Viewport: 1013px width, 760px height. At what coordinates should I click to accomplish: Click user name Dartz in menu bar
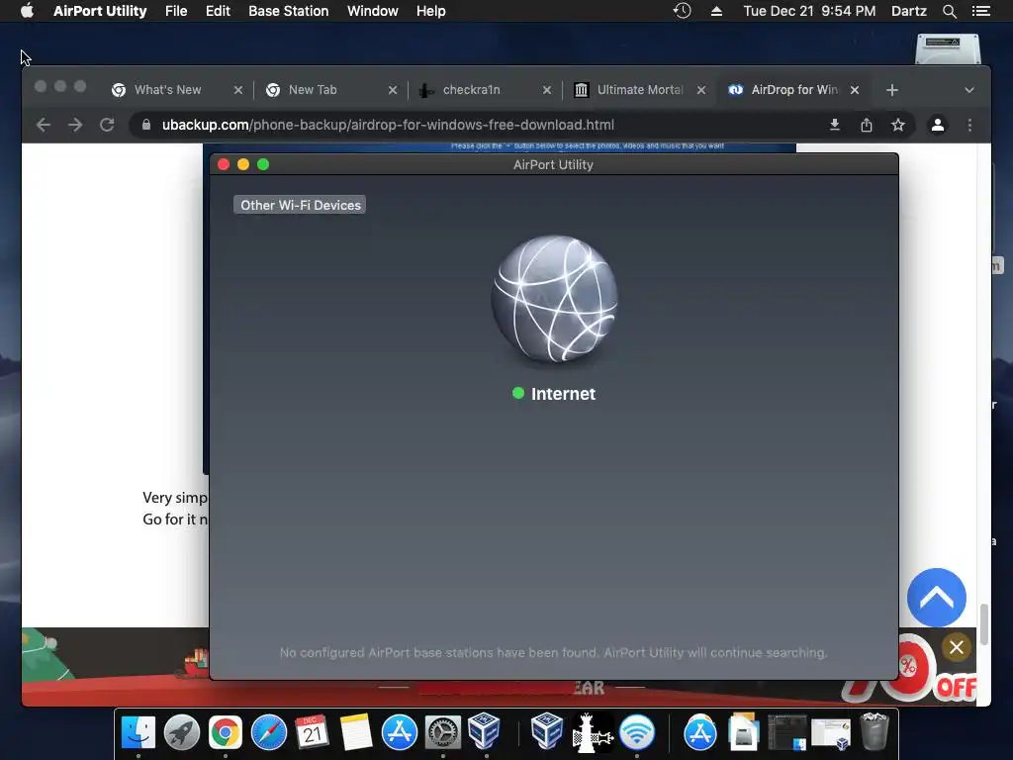(908, 11)
